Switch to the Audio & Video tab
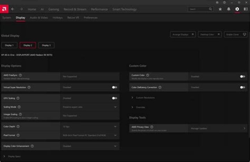 pos(39,18)
